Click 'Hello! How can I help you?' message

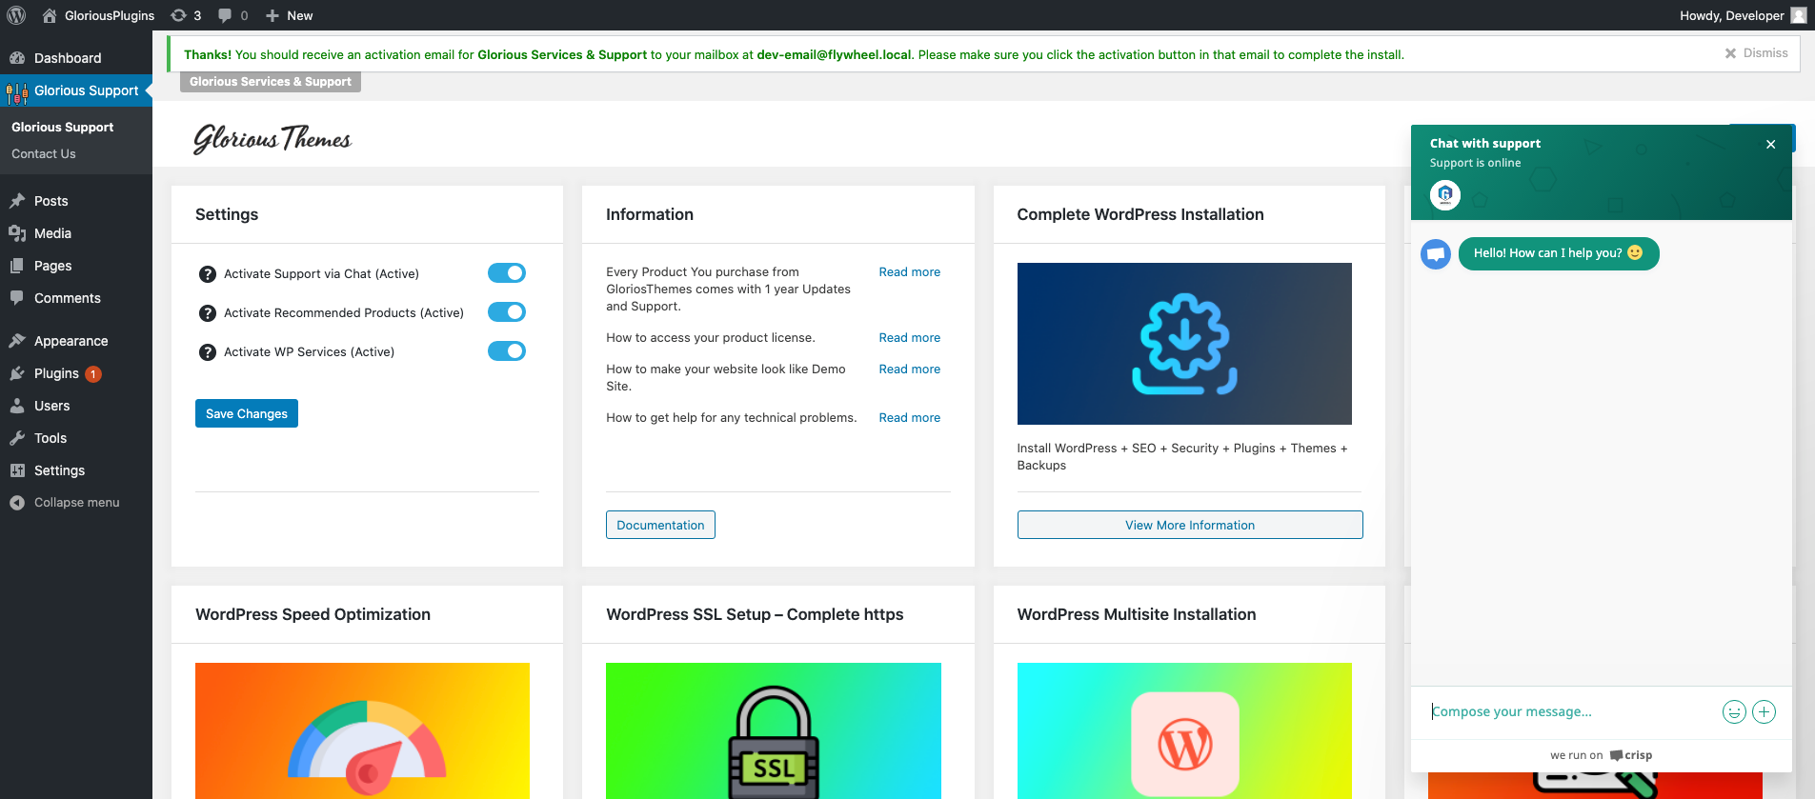[x=1559, y=253]
